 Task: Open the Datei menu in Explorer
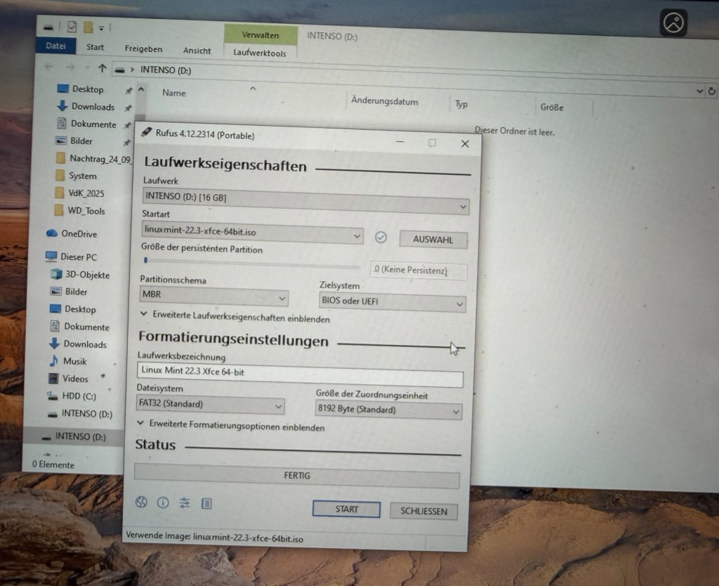tap(55, 46)
